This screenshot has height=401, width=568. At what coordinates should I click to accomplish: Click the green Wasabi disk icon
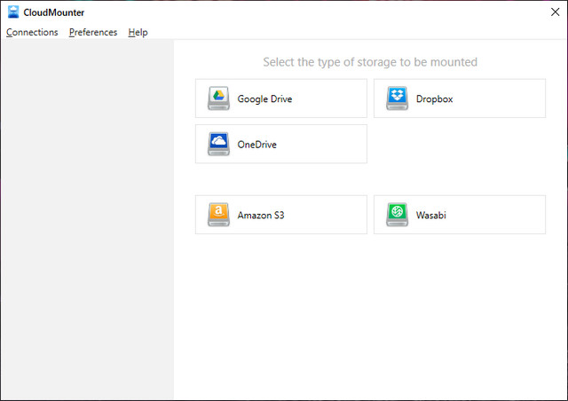click(x=397, y=215)
